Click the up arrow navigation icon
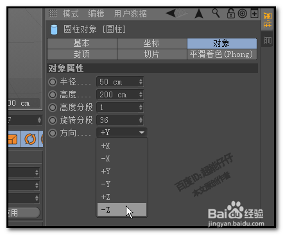This screenshot has width=283, height=235. (199, 13)
